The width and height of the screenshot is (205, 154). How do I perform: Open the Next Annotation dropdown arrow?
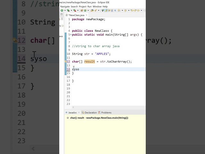click(122, 11)
